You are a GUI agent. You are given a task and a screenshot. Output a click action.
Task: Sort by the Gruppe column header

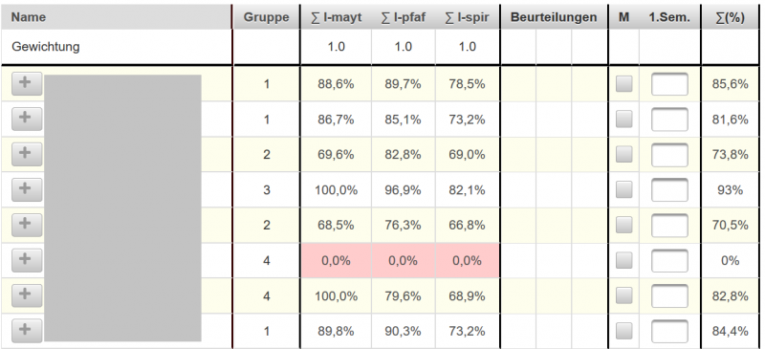267,17
